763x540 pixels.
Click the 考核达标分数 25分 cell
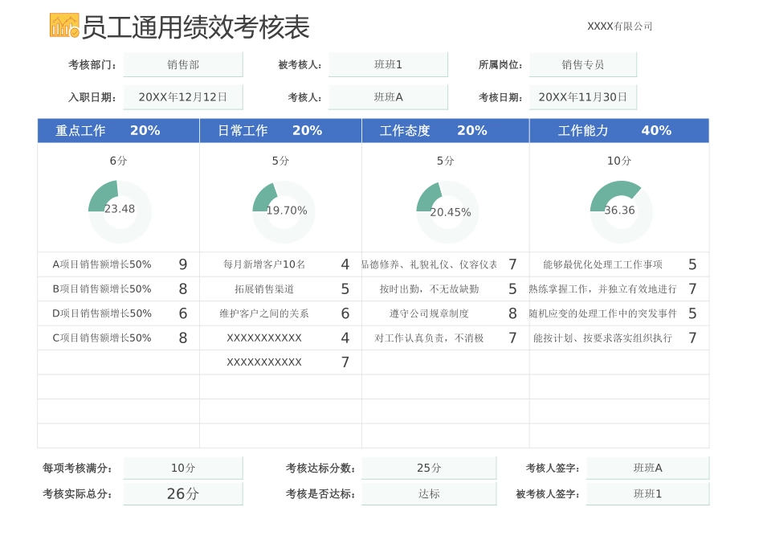point(430,467)
